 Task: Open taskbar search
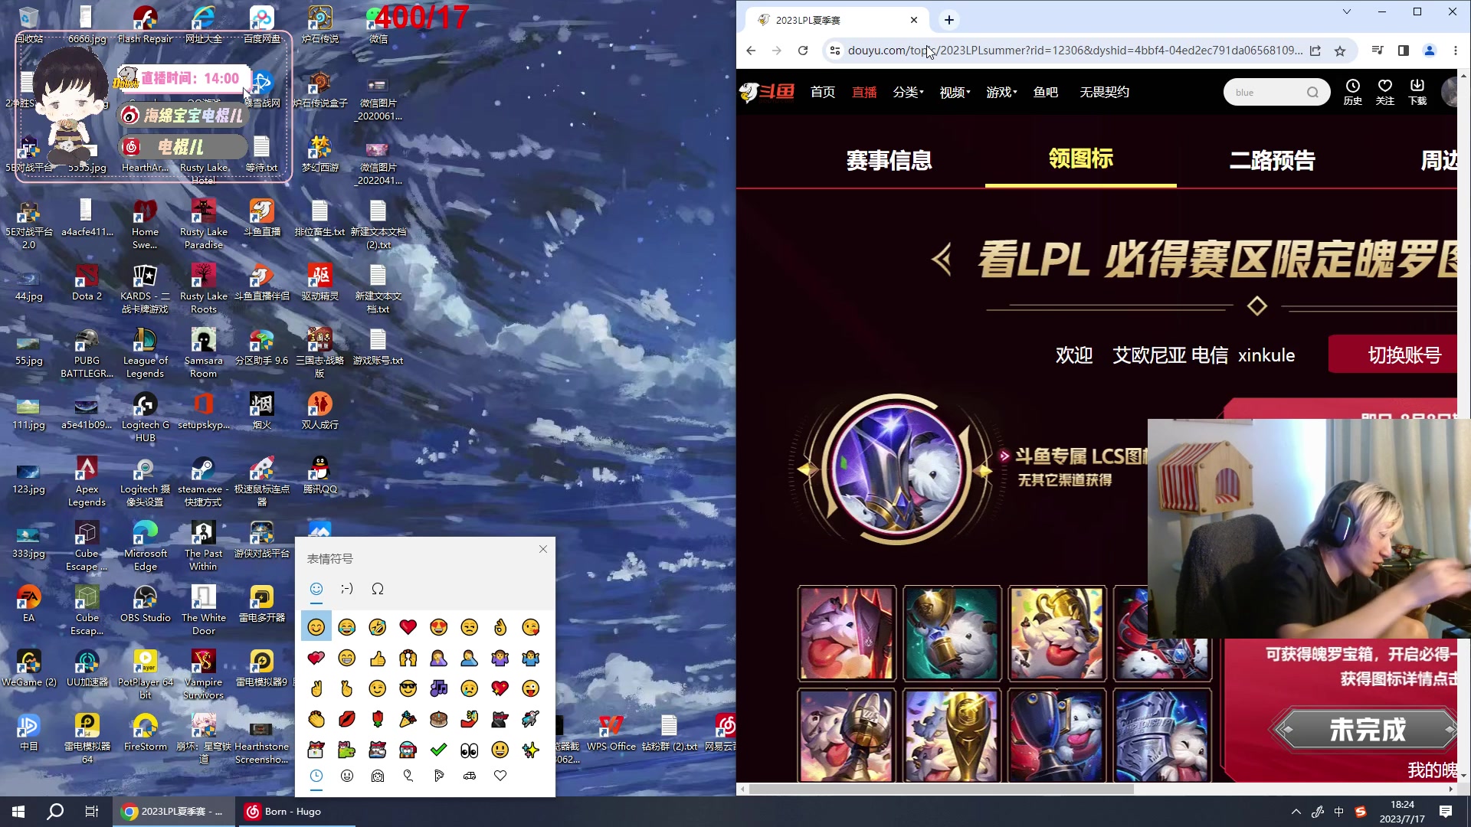coord(55,812)
